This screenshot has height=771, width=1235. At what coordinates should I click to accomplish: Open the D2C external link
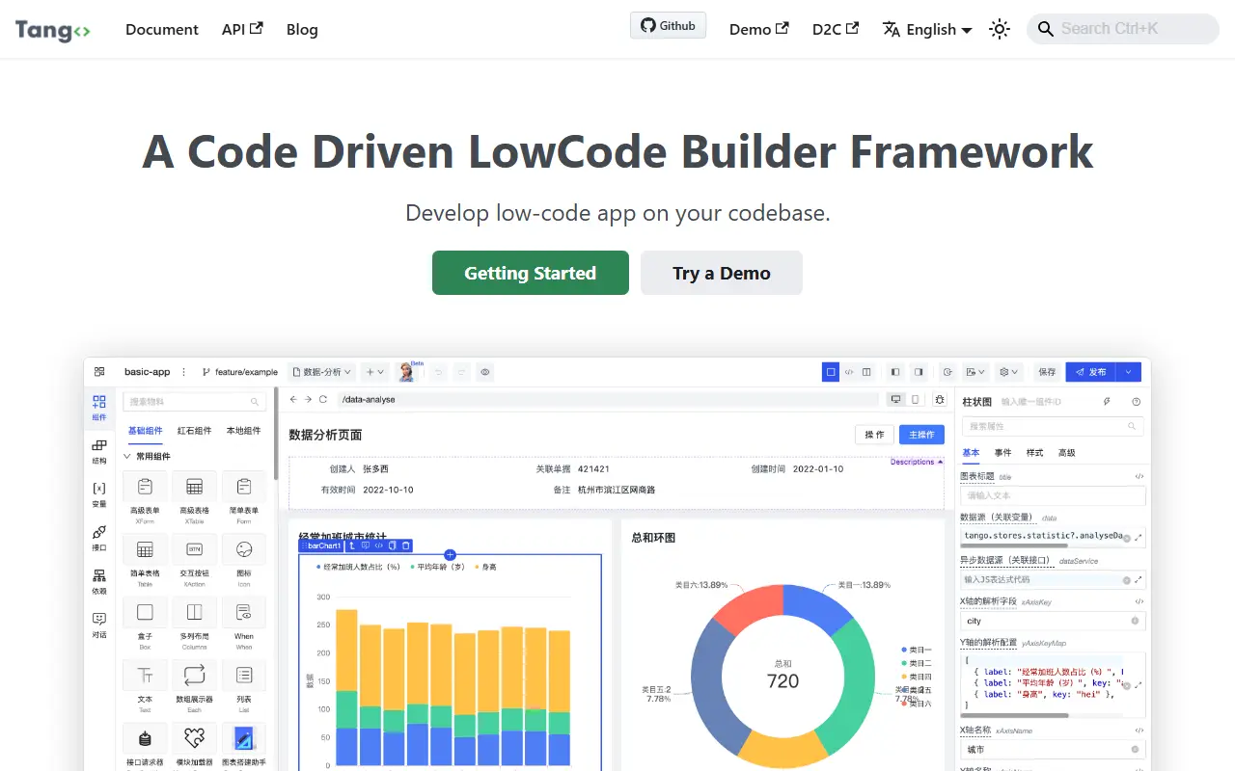[835, 29]
